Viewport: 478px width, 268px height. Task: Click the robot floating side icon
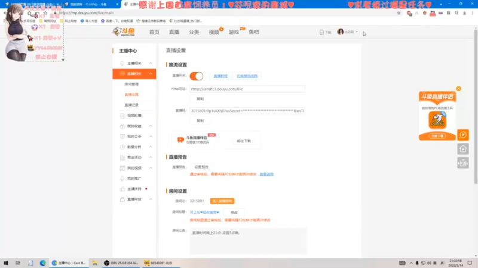coord(462,163)
